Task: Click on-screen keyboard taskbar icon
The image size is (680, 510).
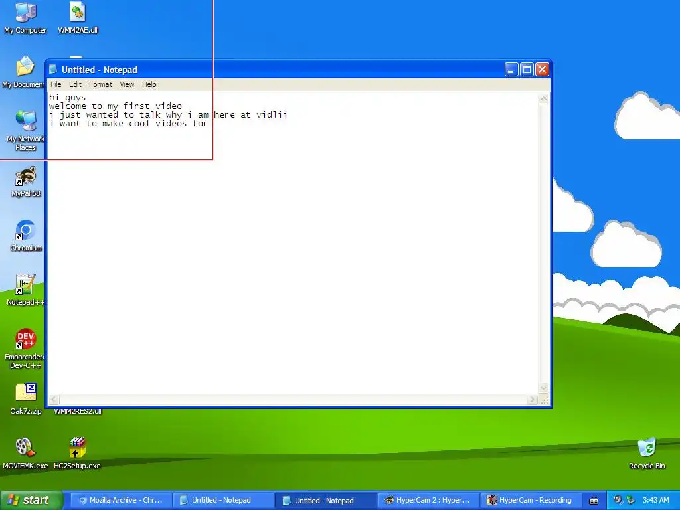Action: (594, 501)
